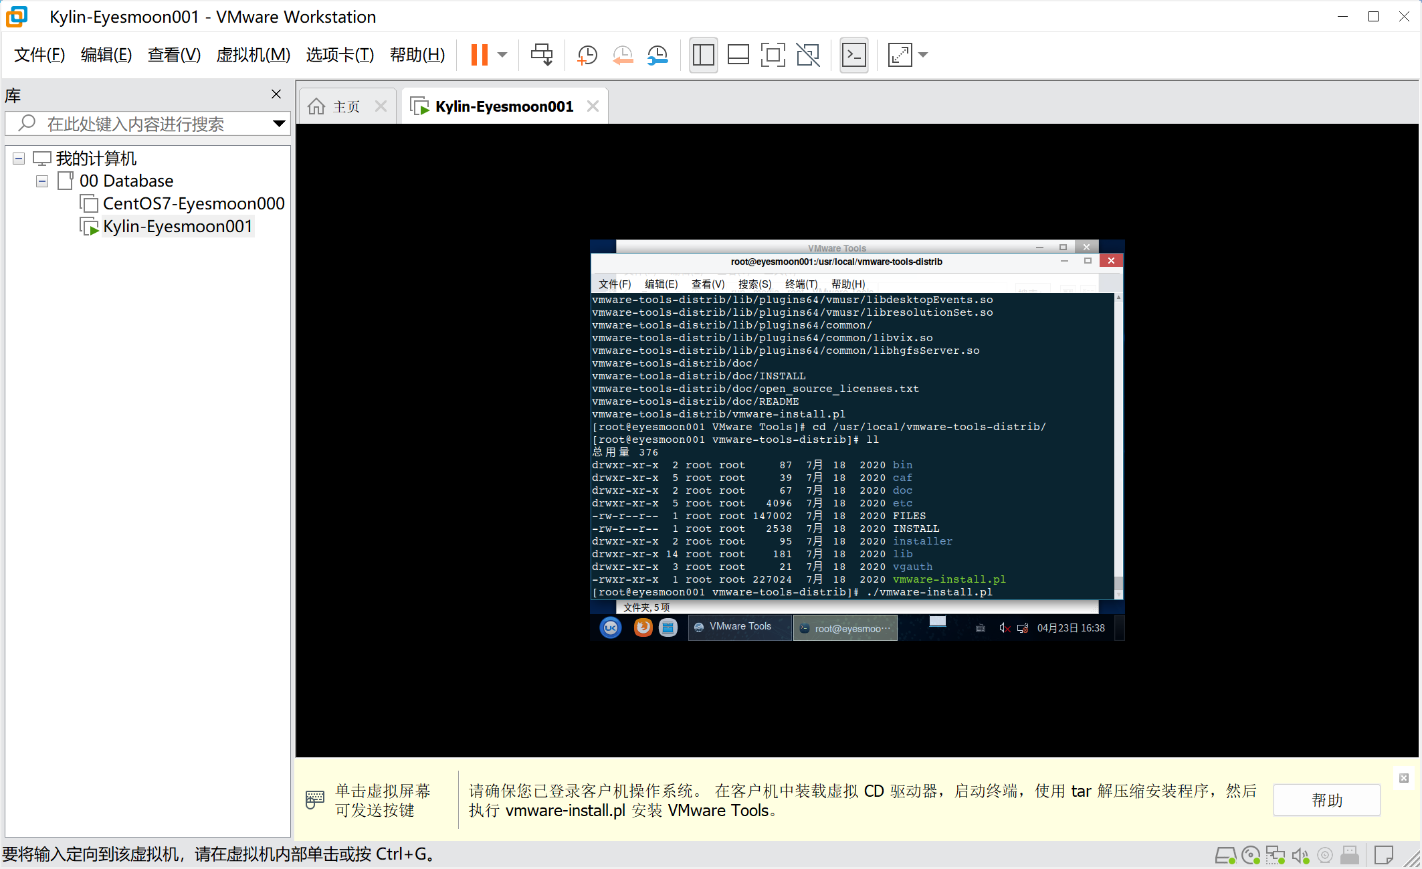Viewport: 1422px width, 869px height.
Task: Click the terminal window vertical scrollbar
Action: click(1118, 446)
